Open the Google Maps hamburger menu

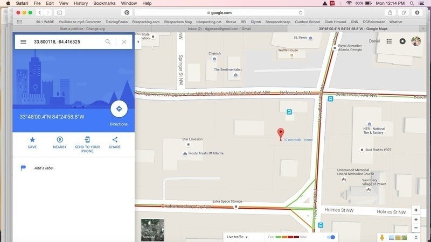click(23, 41)
